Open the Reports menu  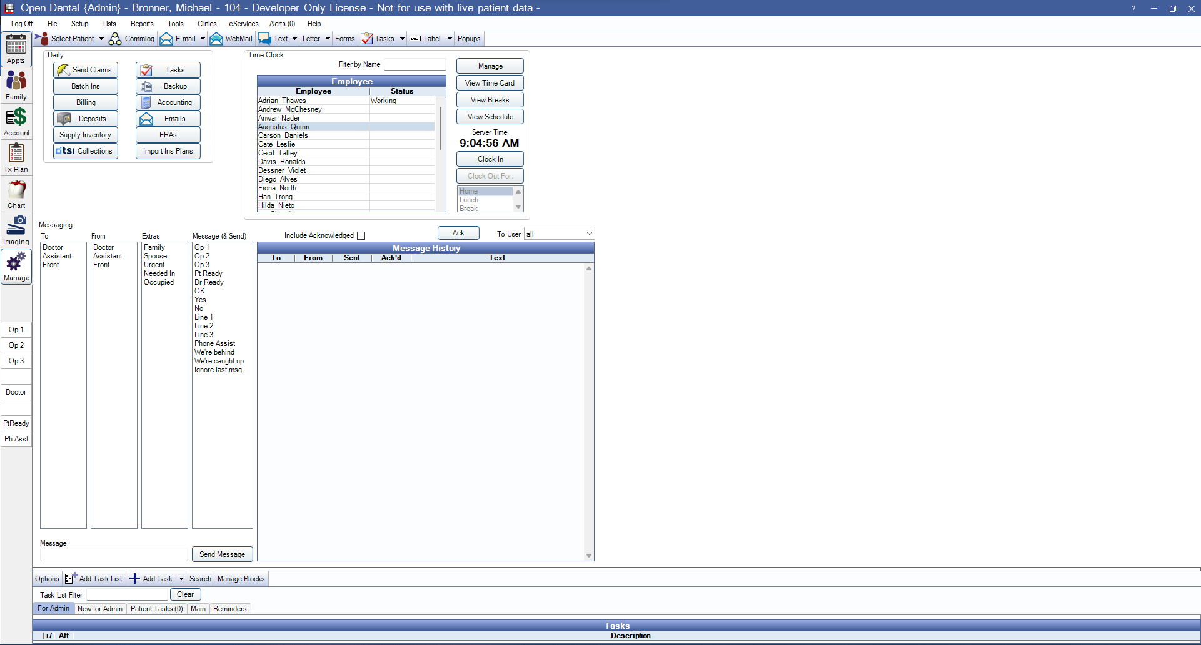pyautogui.click(x=142, y=24)
